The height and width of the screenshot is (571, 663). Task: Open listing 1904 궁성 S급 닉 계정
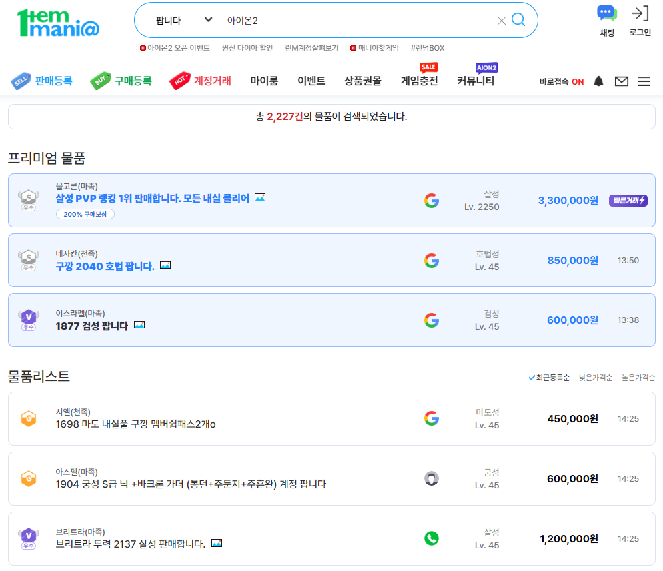click(x=191, y=484)
